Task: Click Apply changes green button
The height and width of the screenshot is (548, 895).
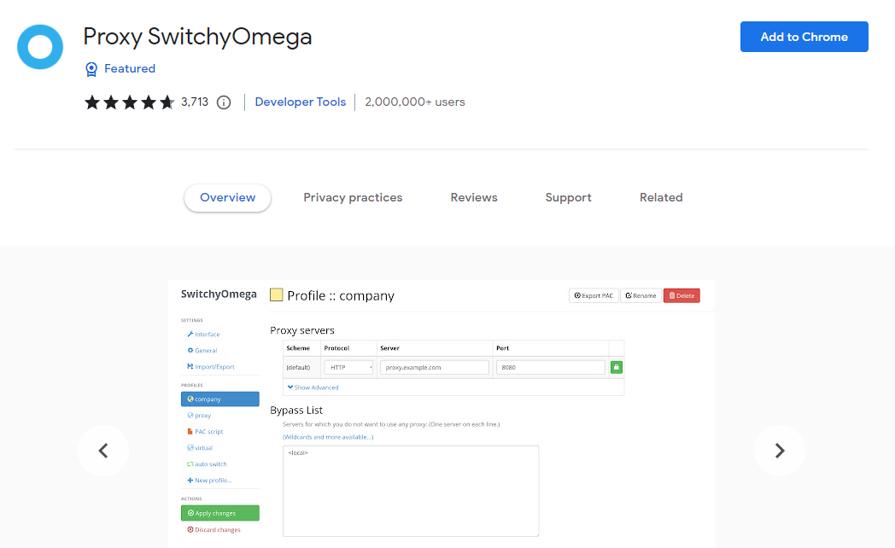Action: (x=219, y=513)
